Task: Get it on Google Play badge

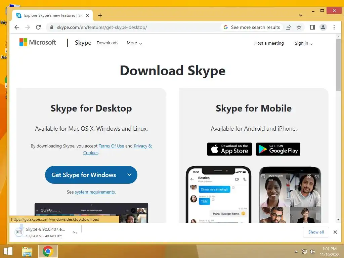Action: coord(278,149)
